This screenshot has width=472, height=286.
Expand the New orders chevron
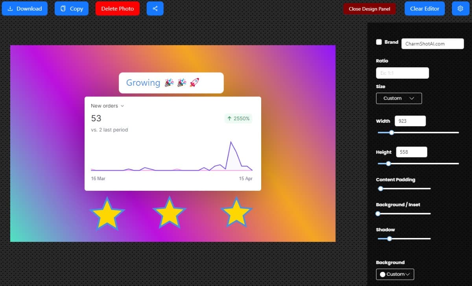[x=122, y=106]
